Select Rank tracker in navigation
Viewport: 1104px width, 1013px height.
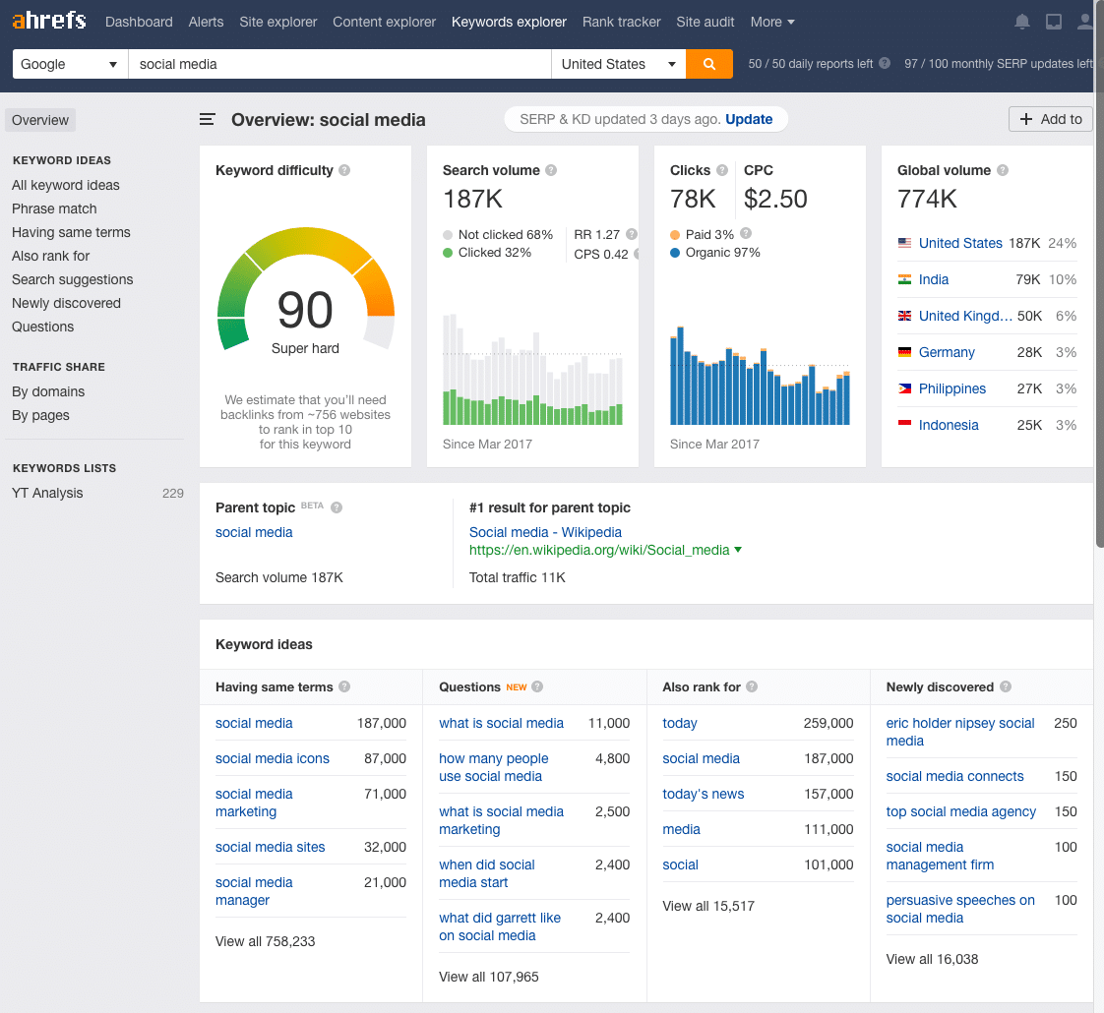tap(621, 22)
